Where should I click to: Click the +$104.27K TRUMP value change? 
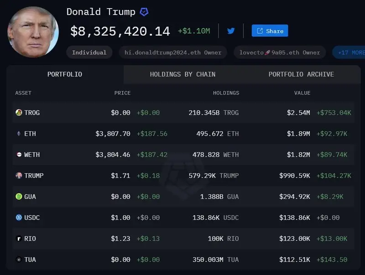click(x=334, y=176)
